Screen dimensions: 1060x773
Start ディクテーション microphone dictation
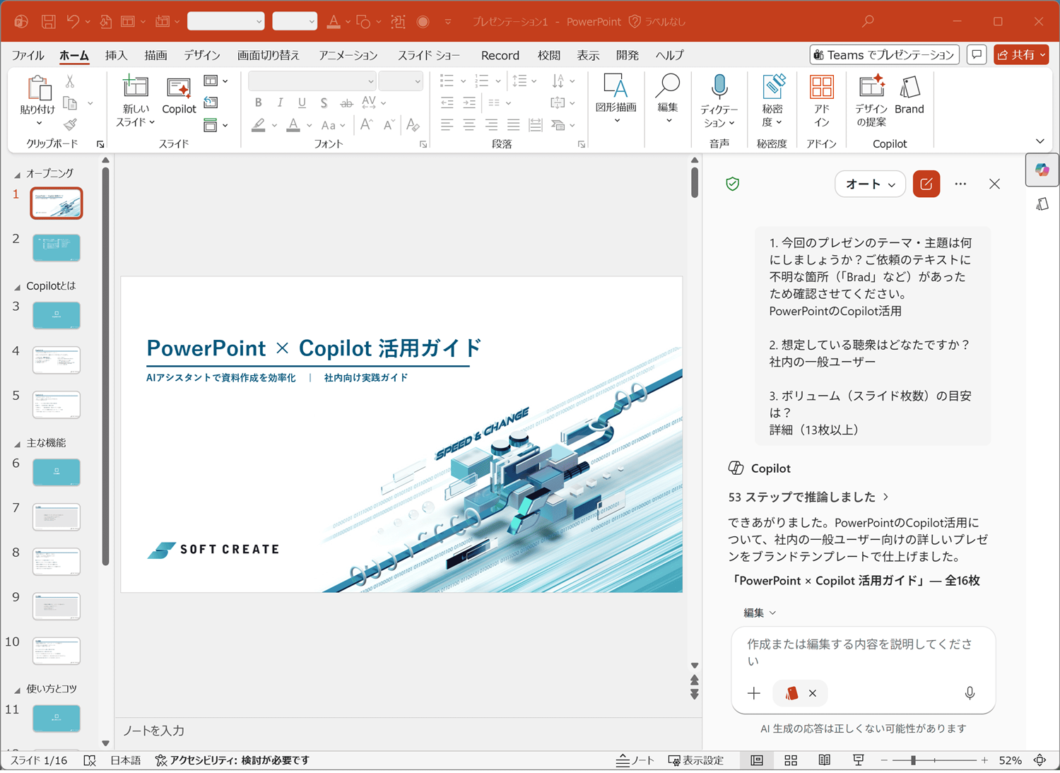click(x=719, y=101)
